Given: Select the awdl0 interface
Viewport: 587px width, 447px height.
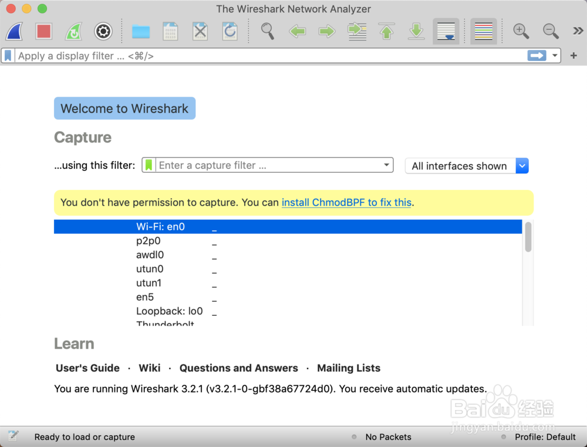Looking at the screenshot, I should coord(288,255).
